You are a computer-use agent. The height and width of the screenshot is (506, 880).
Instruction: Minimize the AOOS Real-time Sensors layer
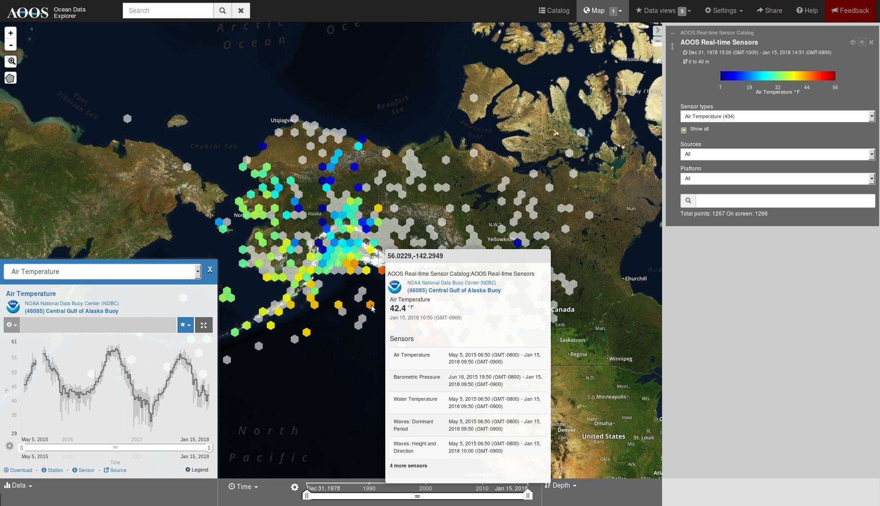(673, 33)
